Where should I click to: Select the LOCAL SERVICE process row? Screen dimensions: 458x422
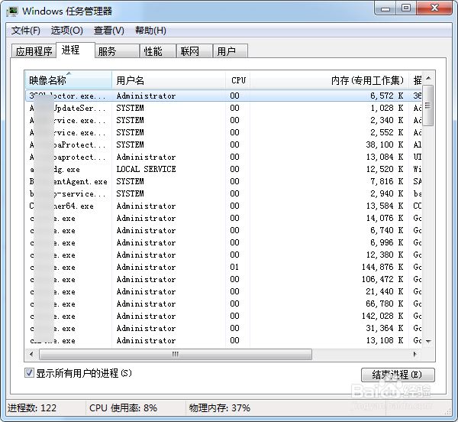[224, 169]
